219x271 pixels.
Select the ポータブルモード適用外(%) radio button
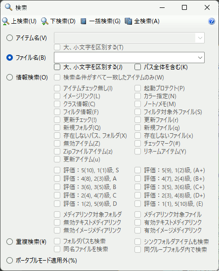[x=10, y=260]
